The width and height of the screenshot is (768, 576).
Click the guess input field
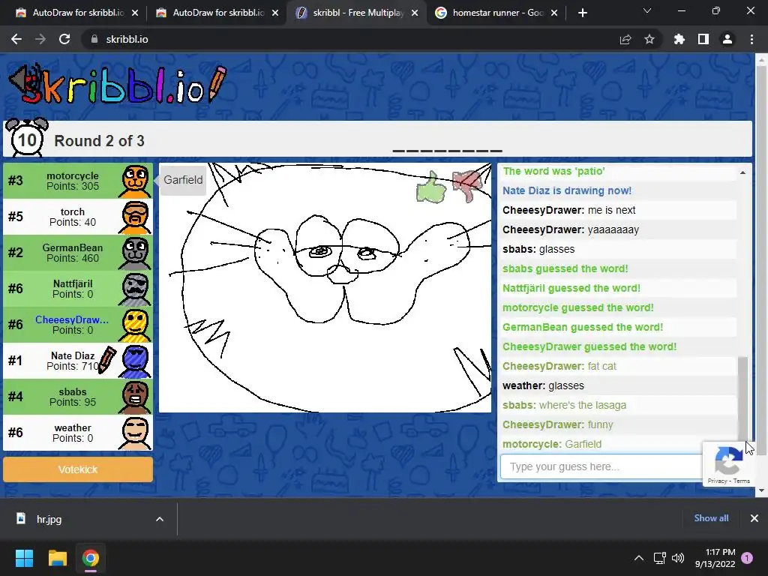601,466
